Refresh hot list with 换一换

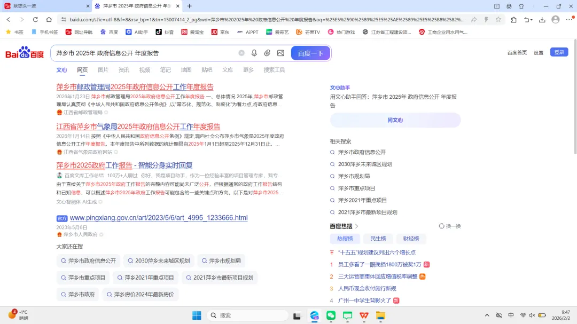pyautogui.click(x=450, y=226)
